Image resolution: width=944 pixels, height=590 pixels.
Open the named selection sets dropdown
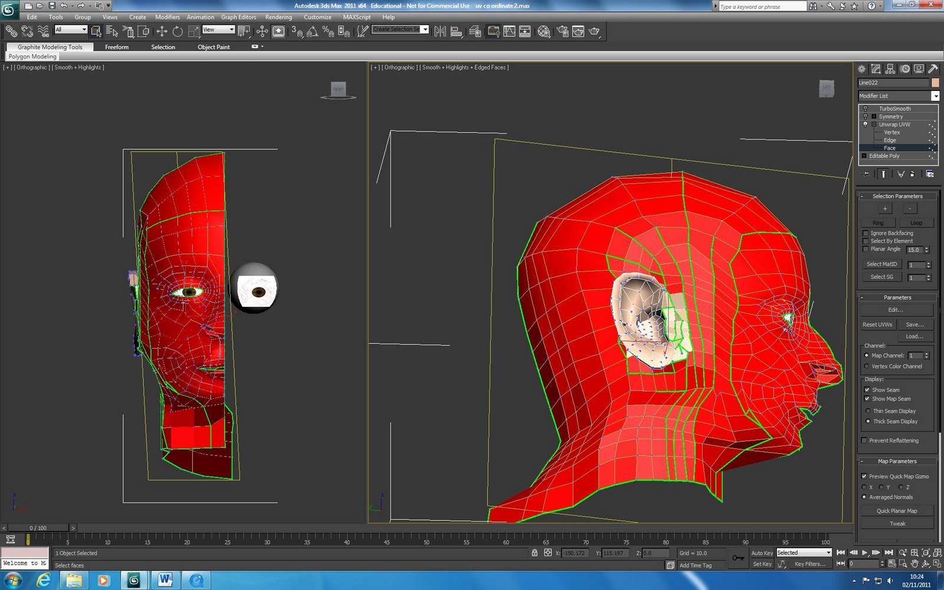(426, 29)
